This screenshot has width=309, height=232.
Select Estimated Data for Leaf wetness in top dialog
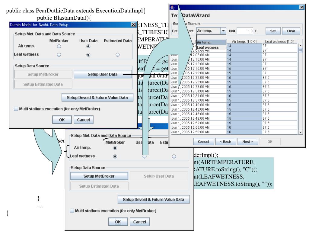[x=118, y=55]
